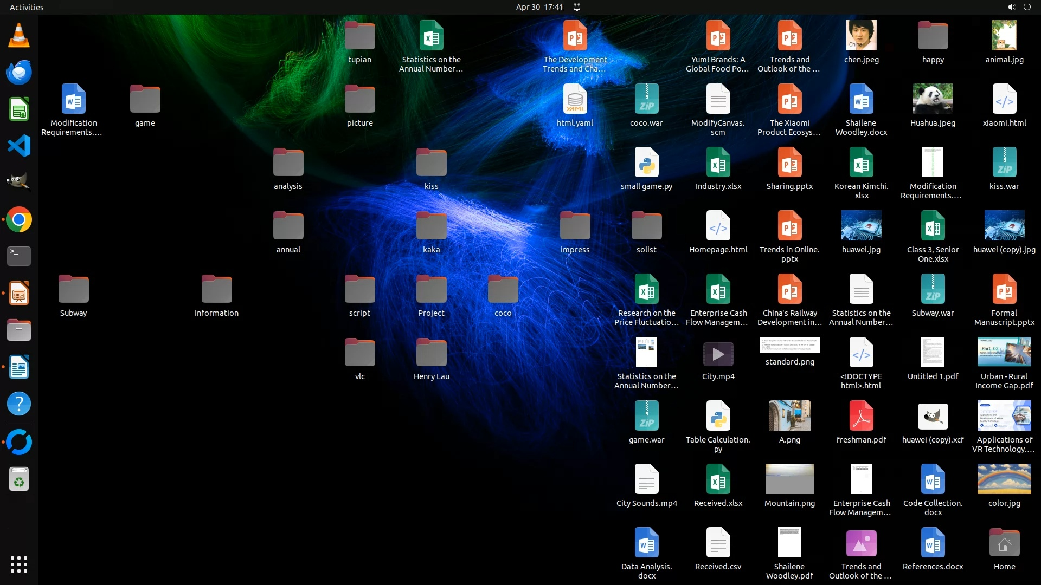Image resolution: width=1041 pixels, height=585 pixels.
Task: Open the date and time menu
Action: 539,7
